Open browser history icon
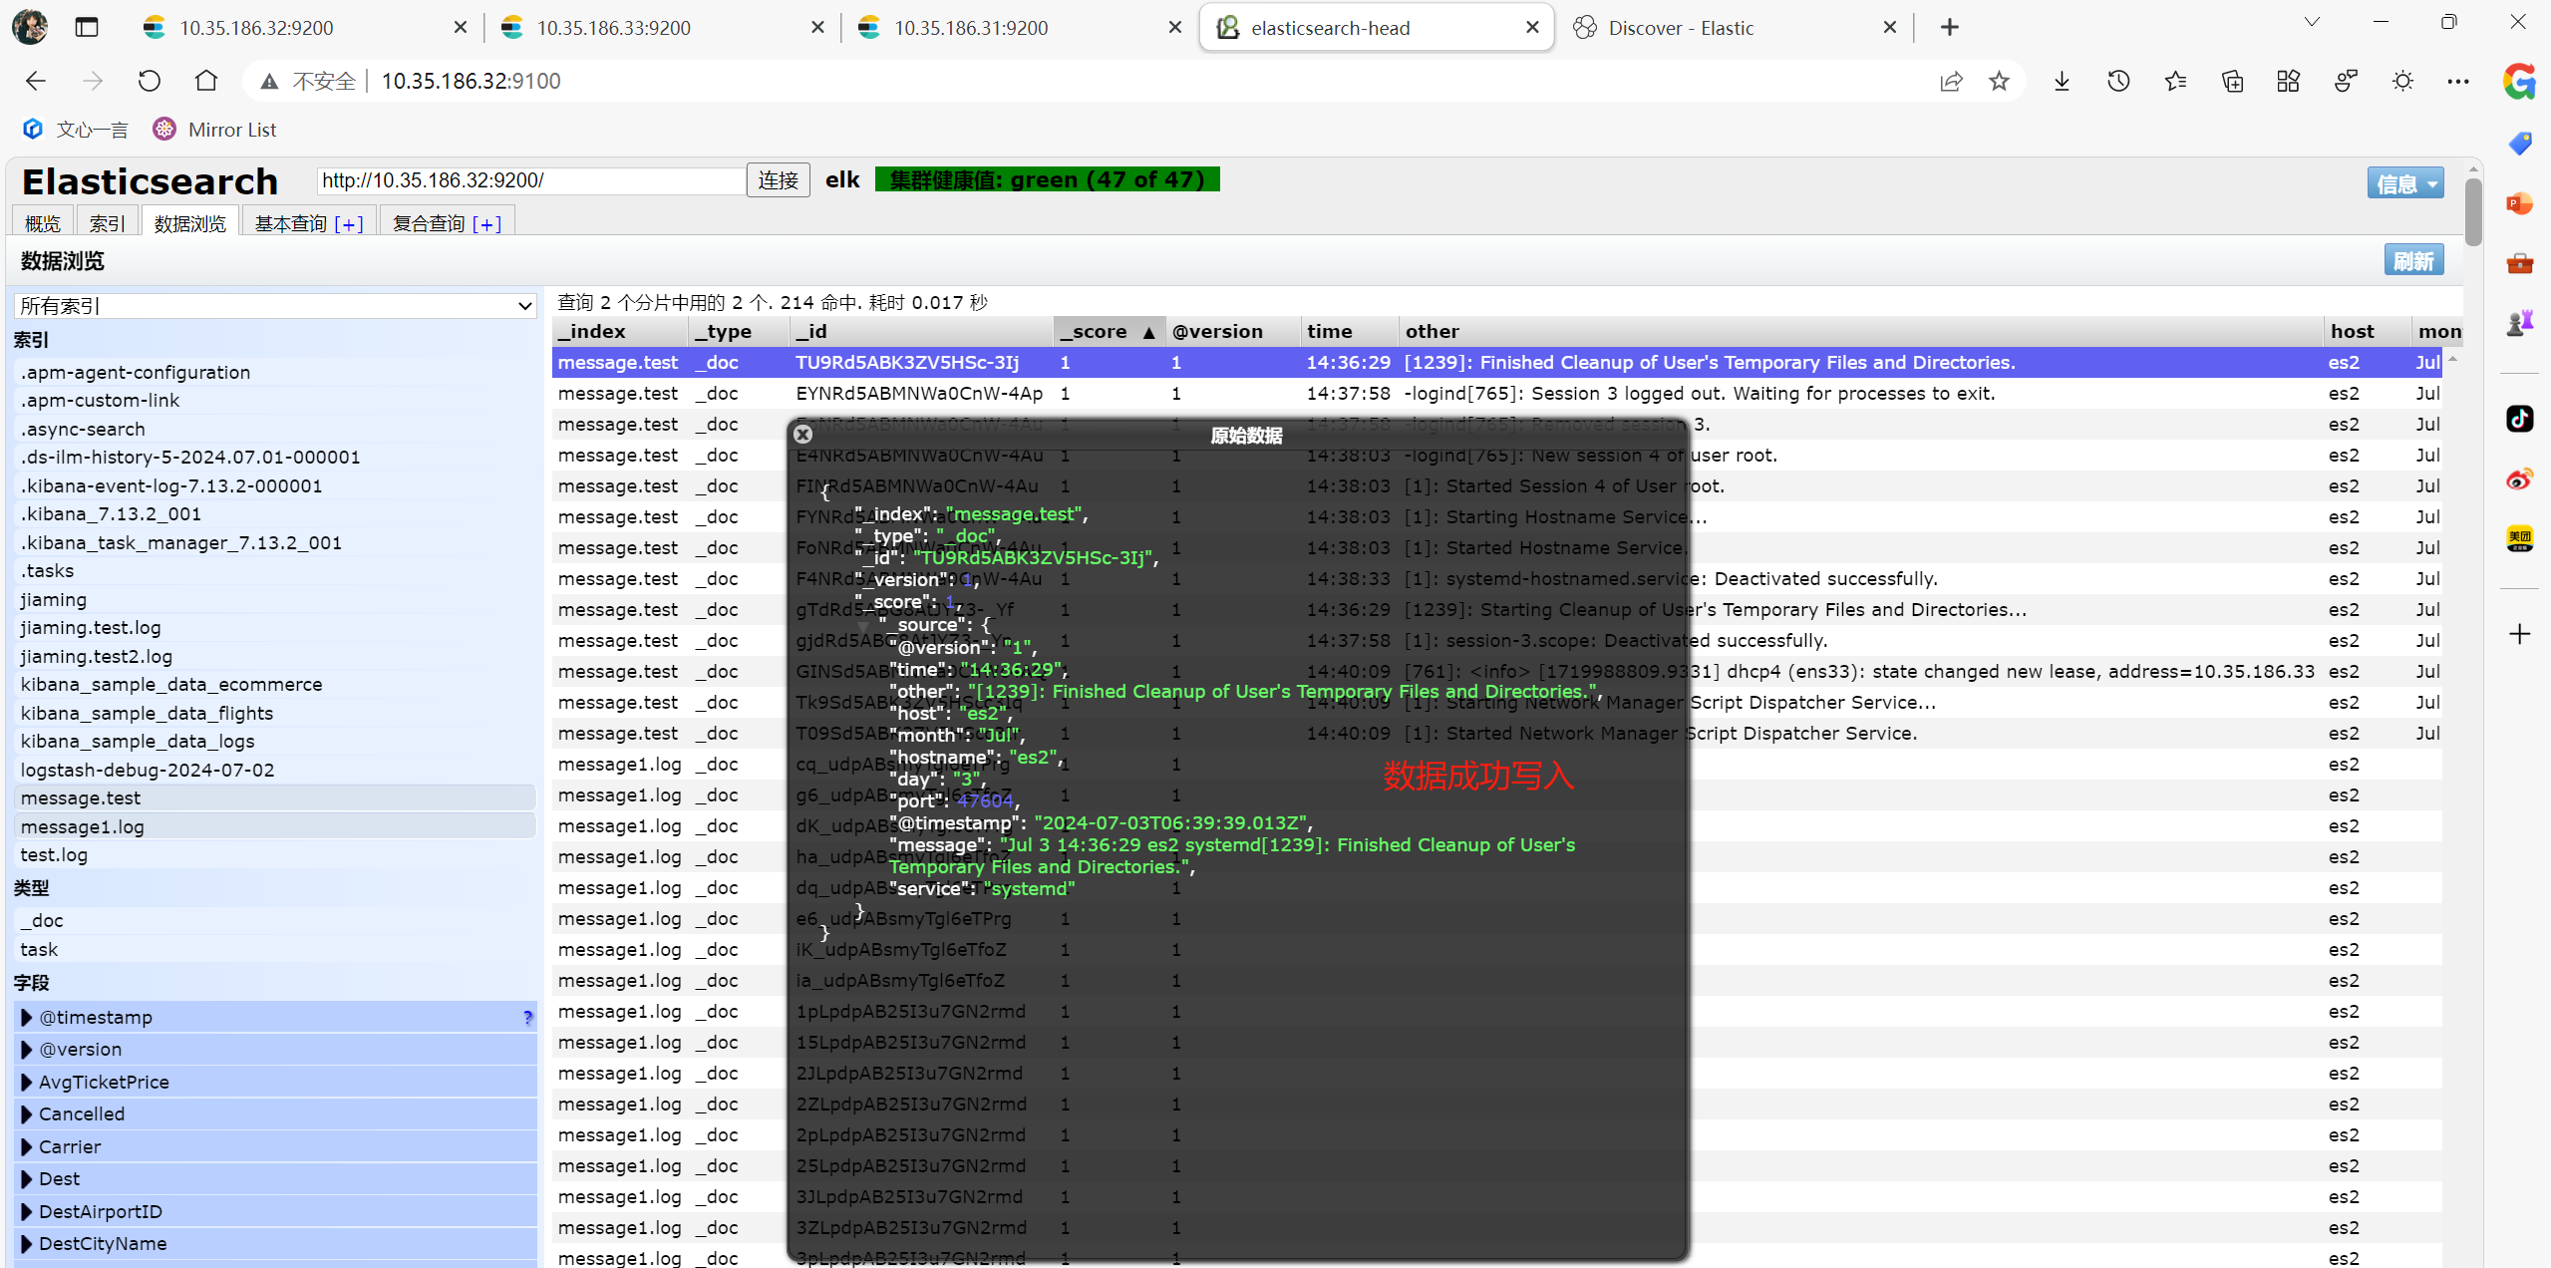The image size is (2551, 1268). click(2118, 81)
